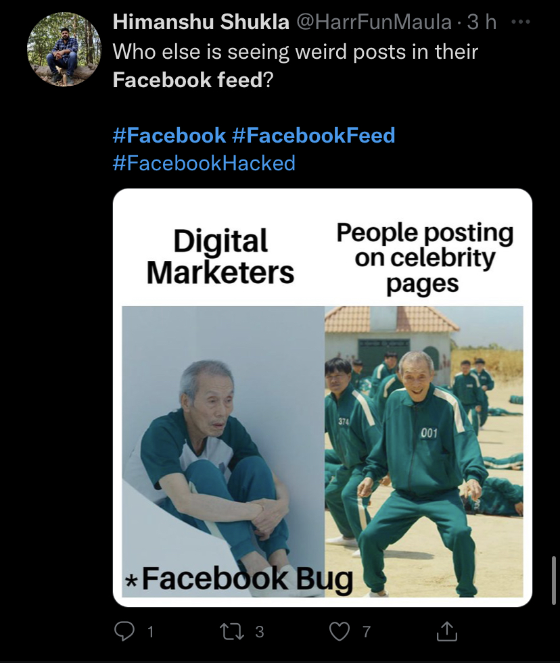Click the reply count number 1
The height and width of the screenshot is (663, 560).
click(150, 632)
